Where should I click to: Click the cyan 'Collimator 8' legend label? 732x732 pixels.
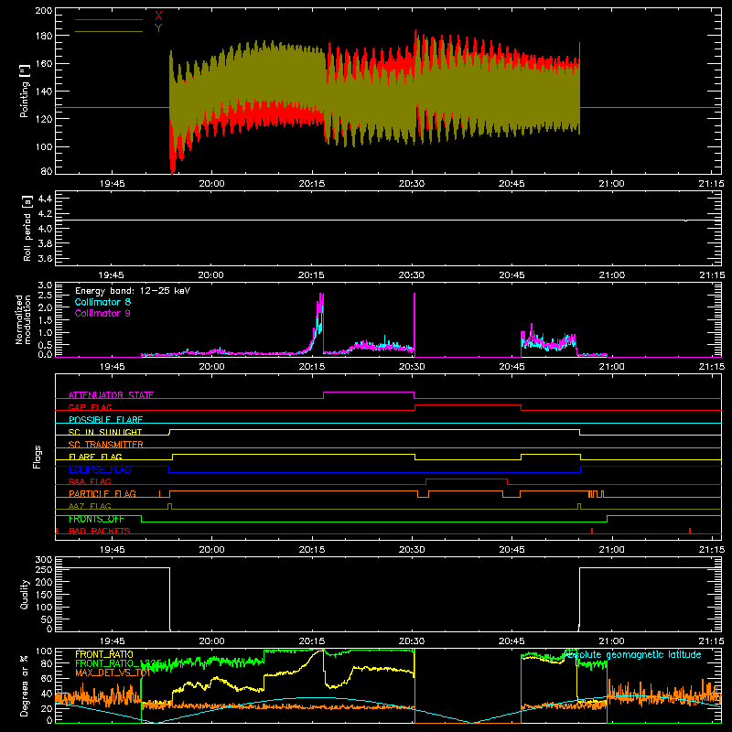(102, 302)
